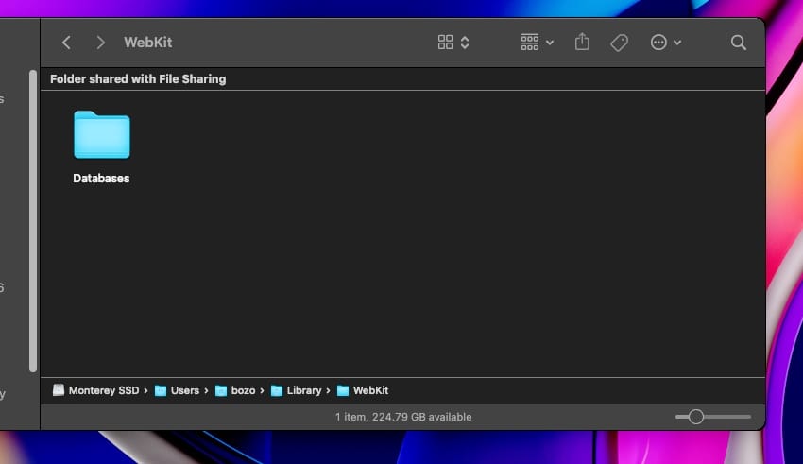Viewport: 803px width, 464px height.
Task: Click Monterey SSD in the path bar
Action: (x=95, y=390)
